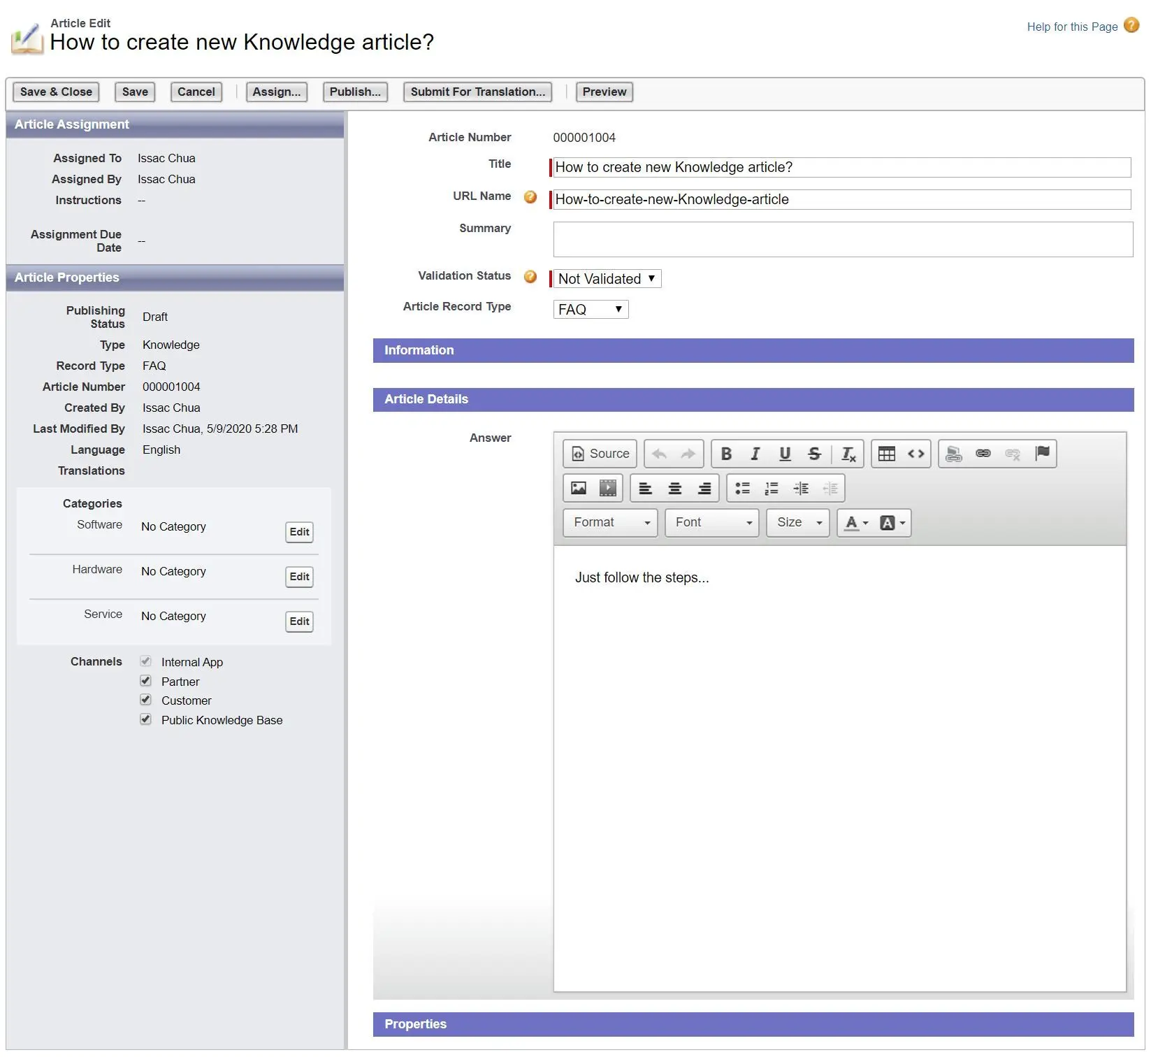Align text right
The image size is (1151, 1057).
[704, 488]
